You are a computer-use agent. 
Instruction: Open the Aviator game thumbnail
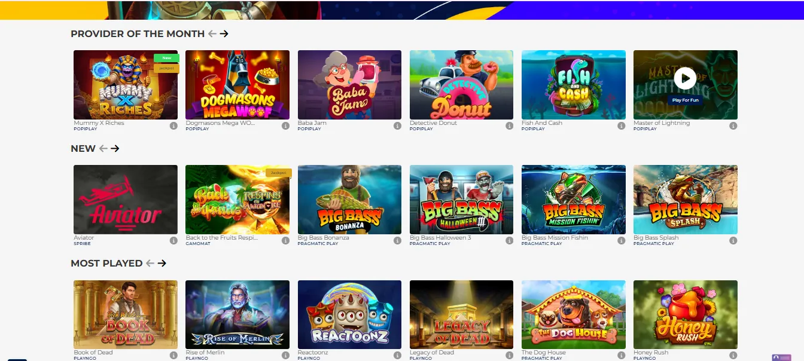tap(126, 200)
